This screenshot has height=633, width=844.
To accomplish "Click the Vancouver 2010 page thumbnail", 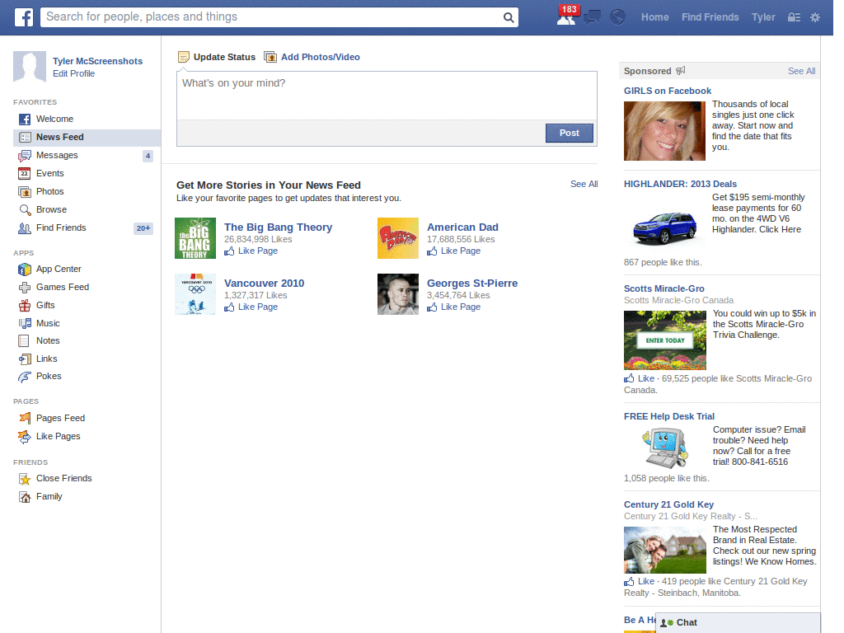I will click(x=195, y=294).
